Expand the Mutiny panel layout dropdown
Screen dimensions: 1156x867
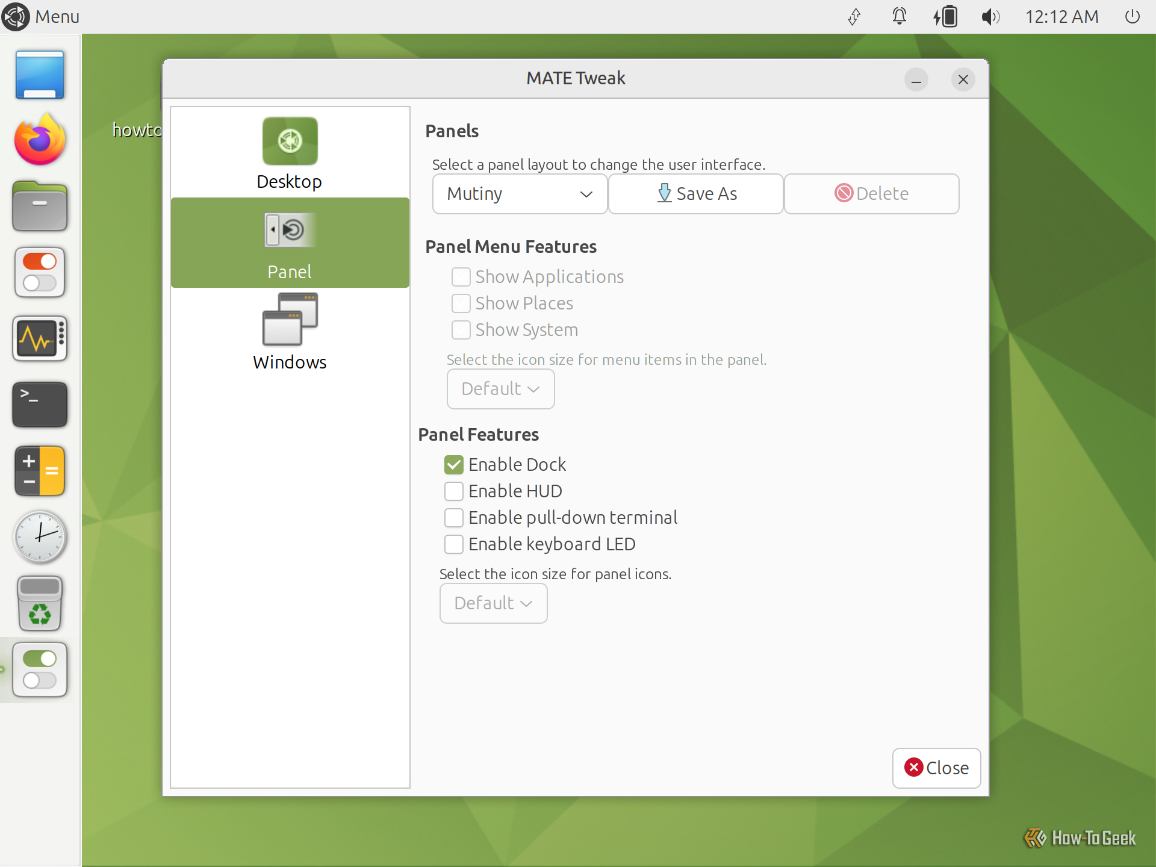(520, 194)
